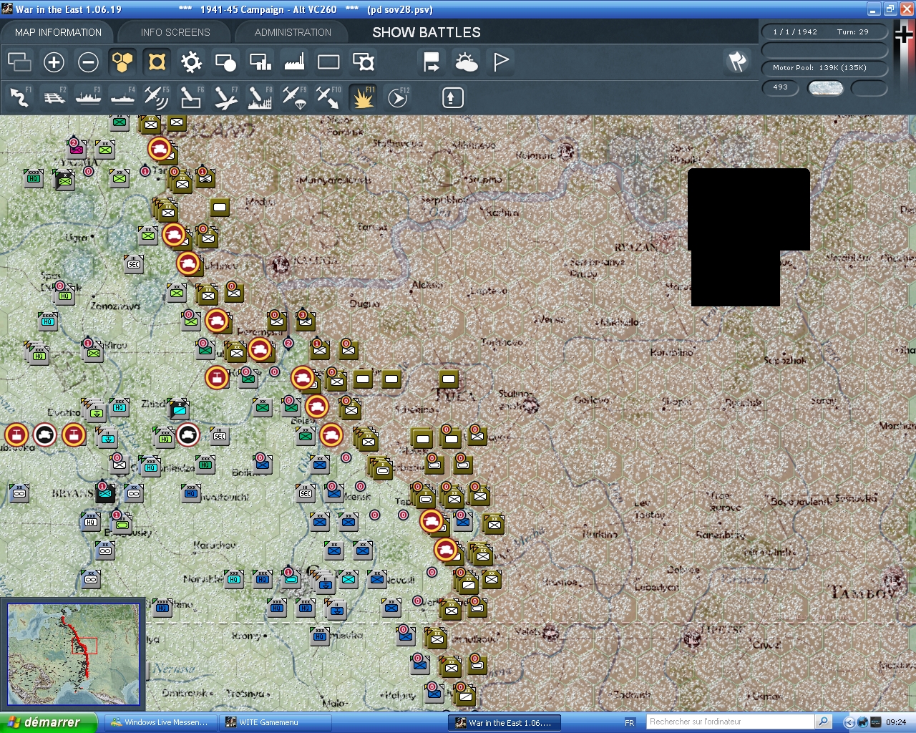Image resolution: width=916 pixels, height=733 pixels.
Task: Open the ADMINISTRATION tab
Action: (x=293, y=32)
